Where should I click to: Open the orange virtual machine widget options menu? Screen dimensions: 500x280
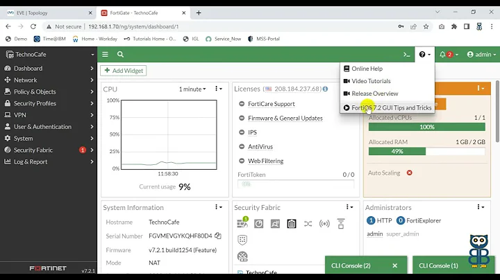coord(481,88)
